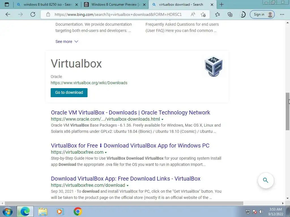Open volume speaker icon in tray
This screenshot has height=217, width=290.
pyautogui.click(x=261, y=212)
